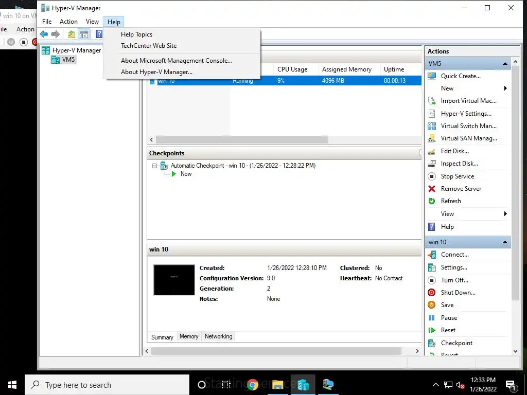527x395 pixels.
Task: Open the notification center icon
Action: click(x=511, y=385)
